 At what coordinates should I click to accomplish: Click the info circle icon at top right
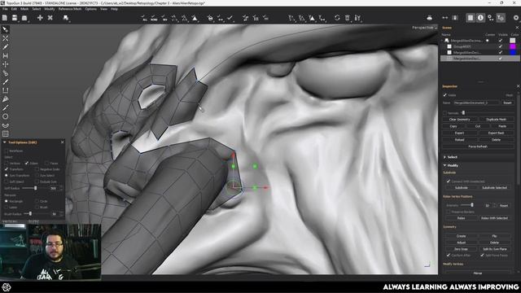coord(480,18)
